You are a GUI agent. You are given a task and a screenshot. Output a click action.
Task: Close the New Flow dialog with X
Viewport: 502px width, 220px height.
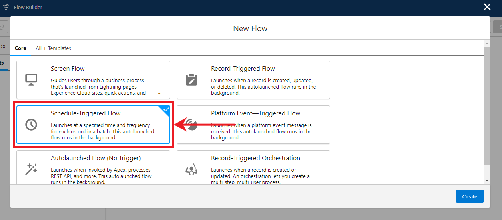[x=487, y=7]
